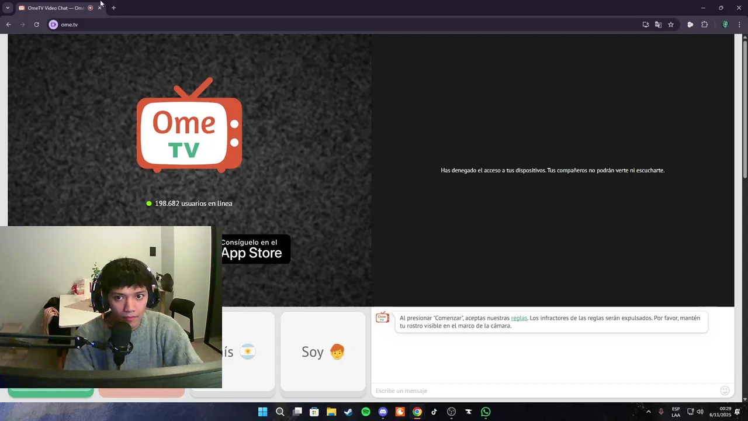Expand the tab search chevron
The height and width of the screenshot is (421, 748).
pos(8,8)
